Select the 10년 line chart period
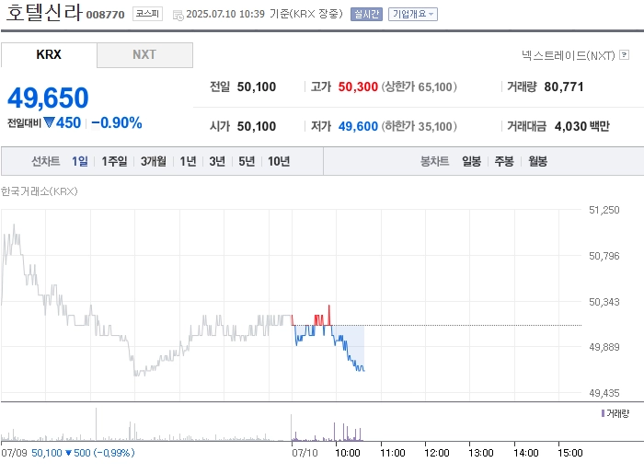Viewport: 644px width, 474px height. [279, 161]
